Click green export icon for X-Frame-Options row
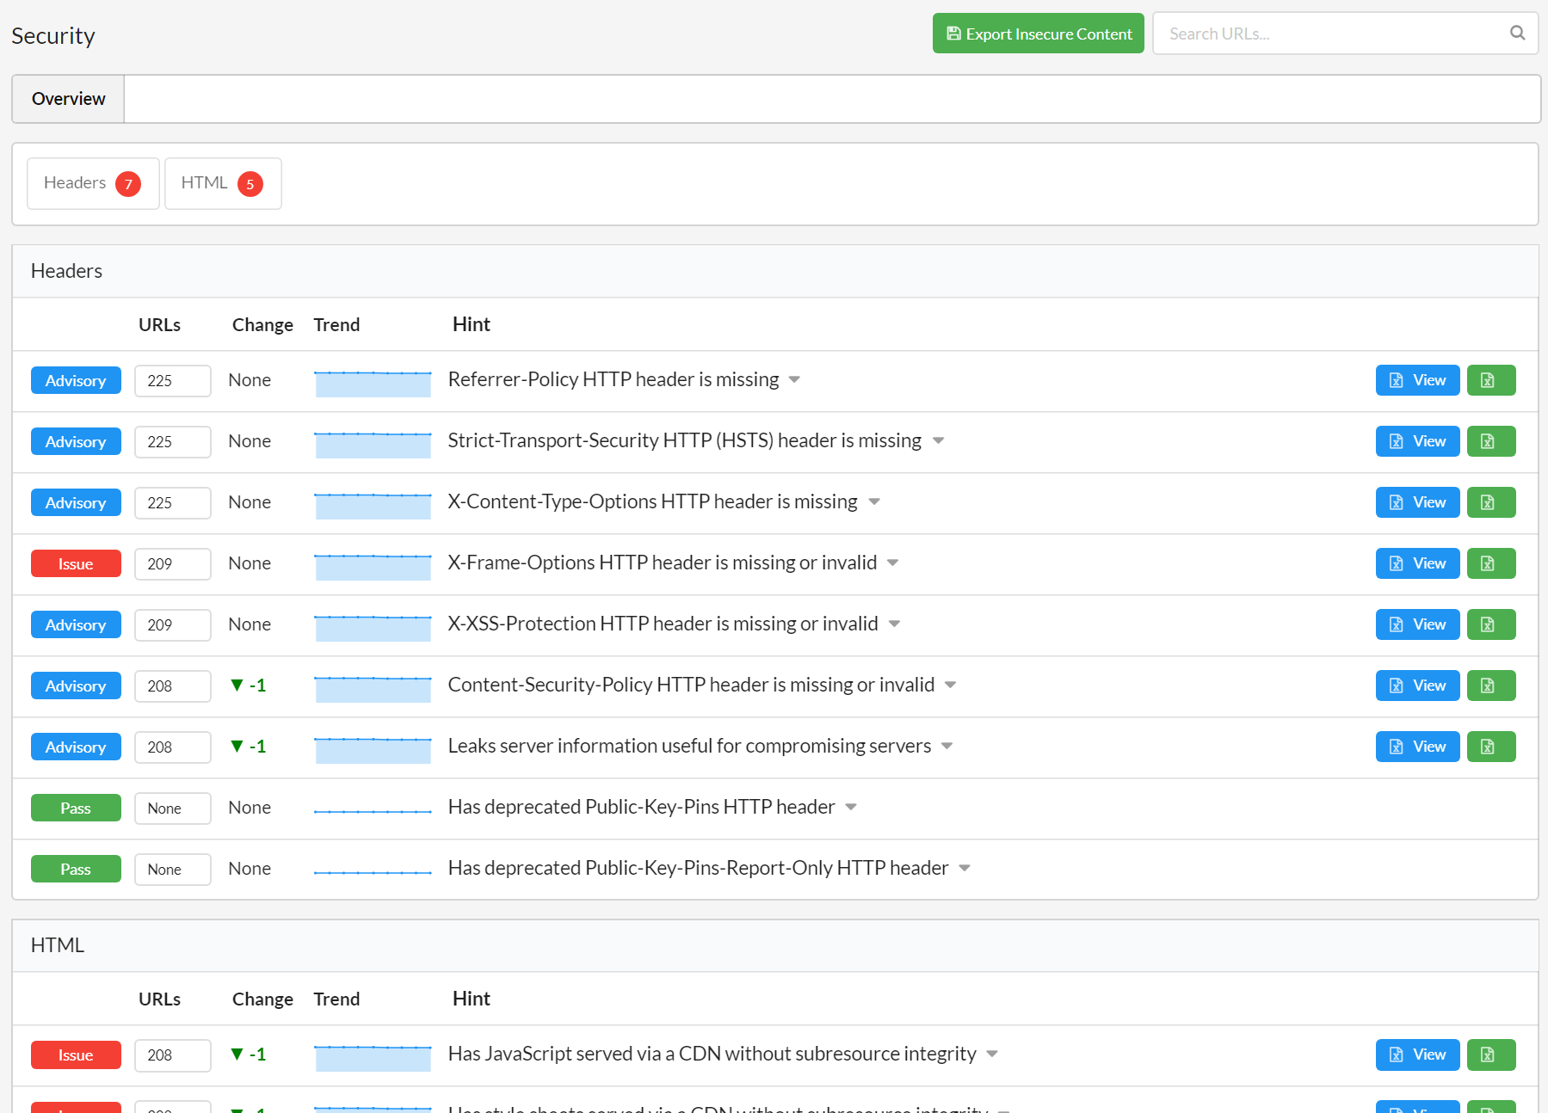This screenshot has height=1113, width=1548. [x=1490, y=563]
